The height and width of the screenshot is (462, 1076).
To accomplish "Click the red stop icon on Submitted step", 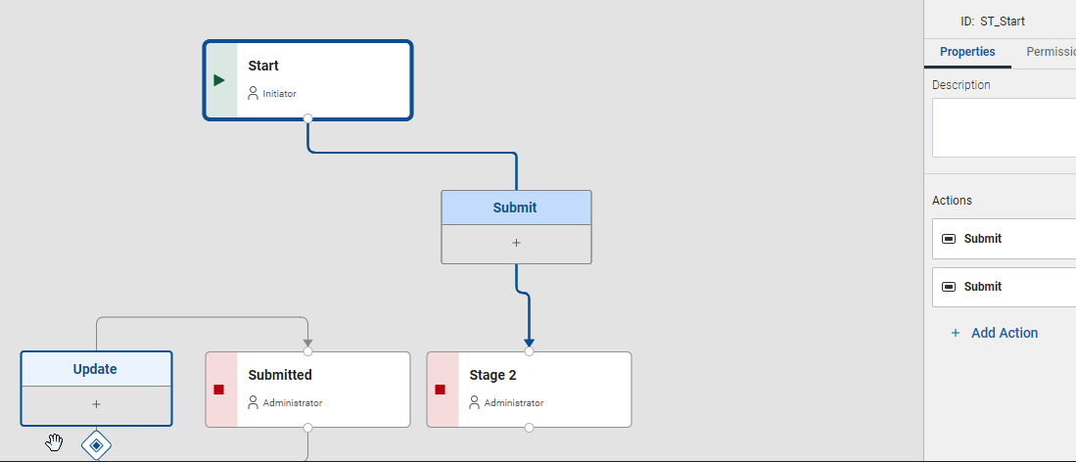I will click(x=219, y=390).
